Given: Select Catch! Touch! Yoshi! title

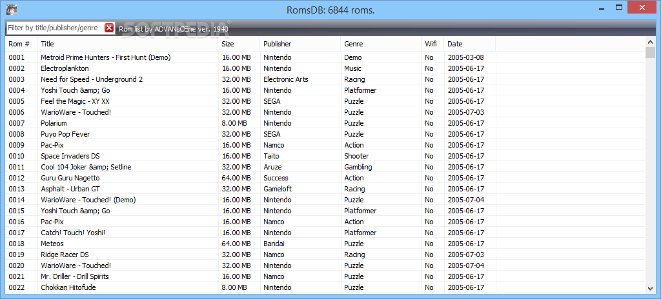Looking at the screenshot, I should 73,233.
